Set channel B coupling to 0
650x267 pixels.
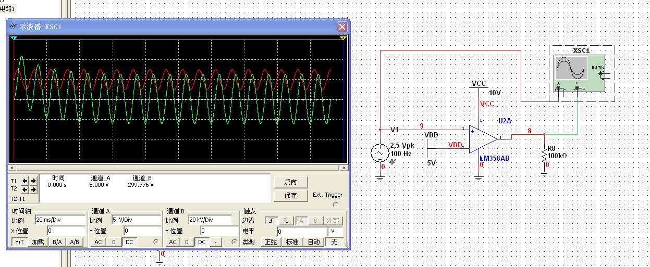[188, 242]
